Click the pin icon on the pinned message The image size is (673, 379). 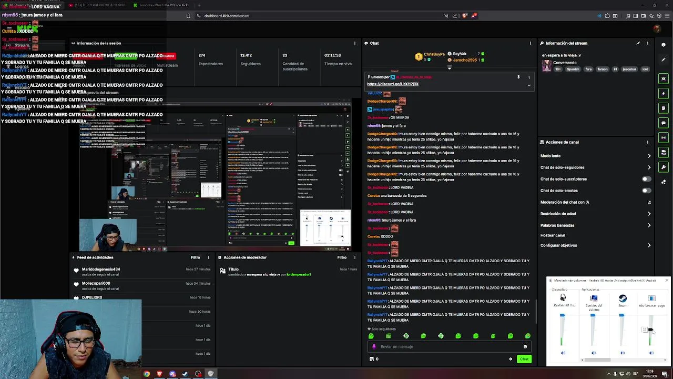[x=518, y=77]
